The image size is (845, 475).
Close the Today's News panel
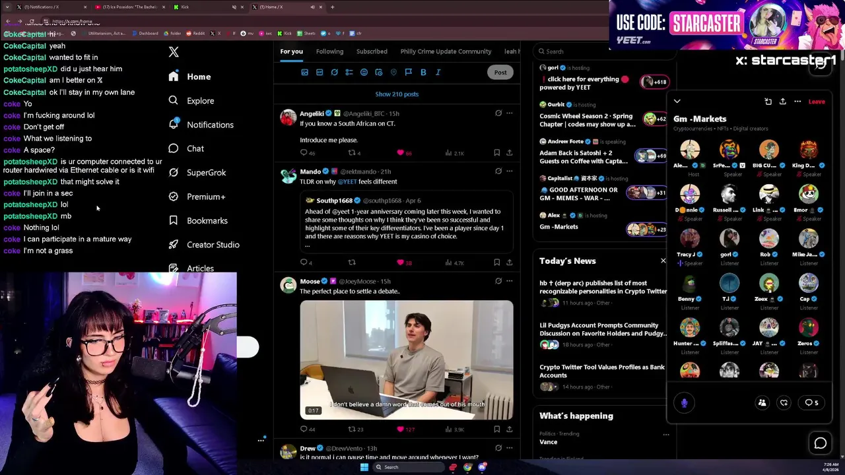(x=663, y=261)
